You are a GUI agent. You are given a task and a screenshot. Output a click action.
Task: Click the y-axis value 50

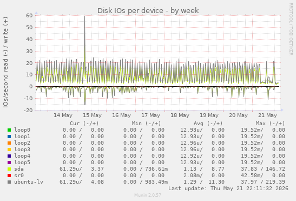29,28
